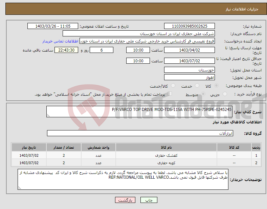Choose the متوسط purchase type radio
This screenshot has width=267, height=209.
point(203,94)
